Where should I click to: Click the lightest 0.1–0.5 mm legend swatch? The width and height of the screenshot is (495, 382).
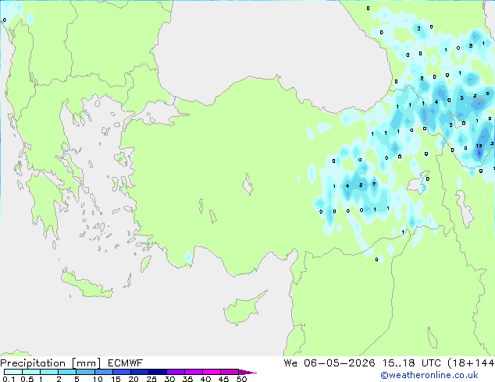coord(13,372)
